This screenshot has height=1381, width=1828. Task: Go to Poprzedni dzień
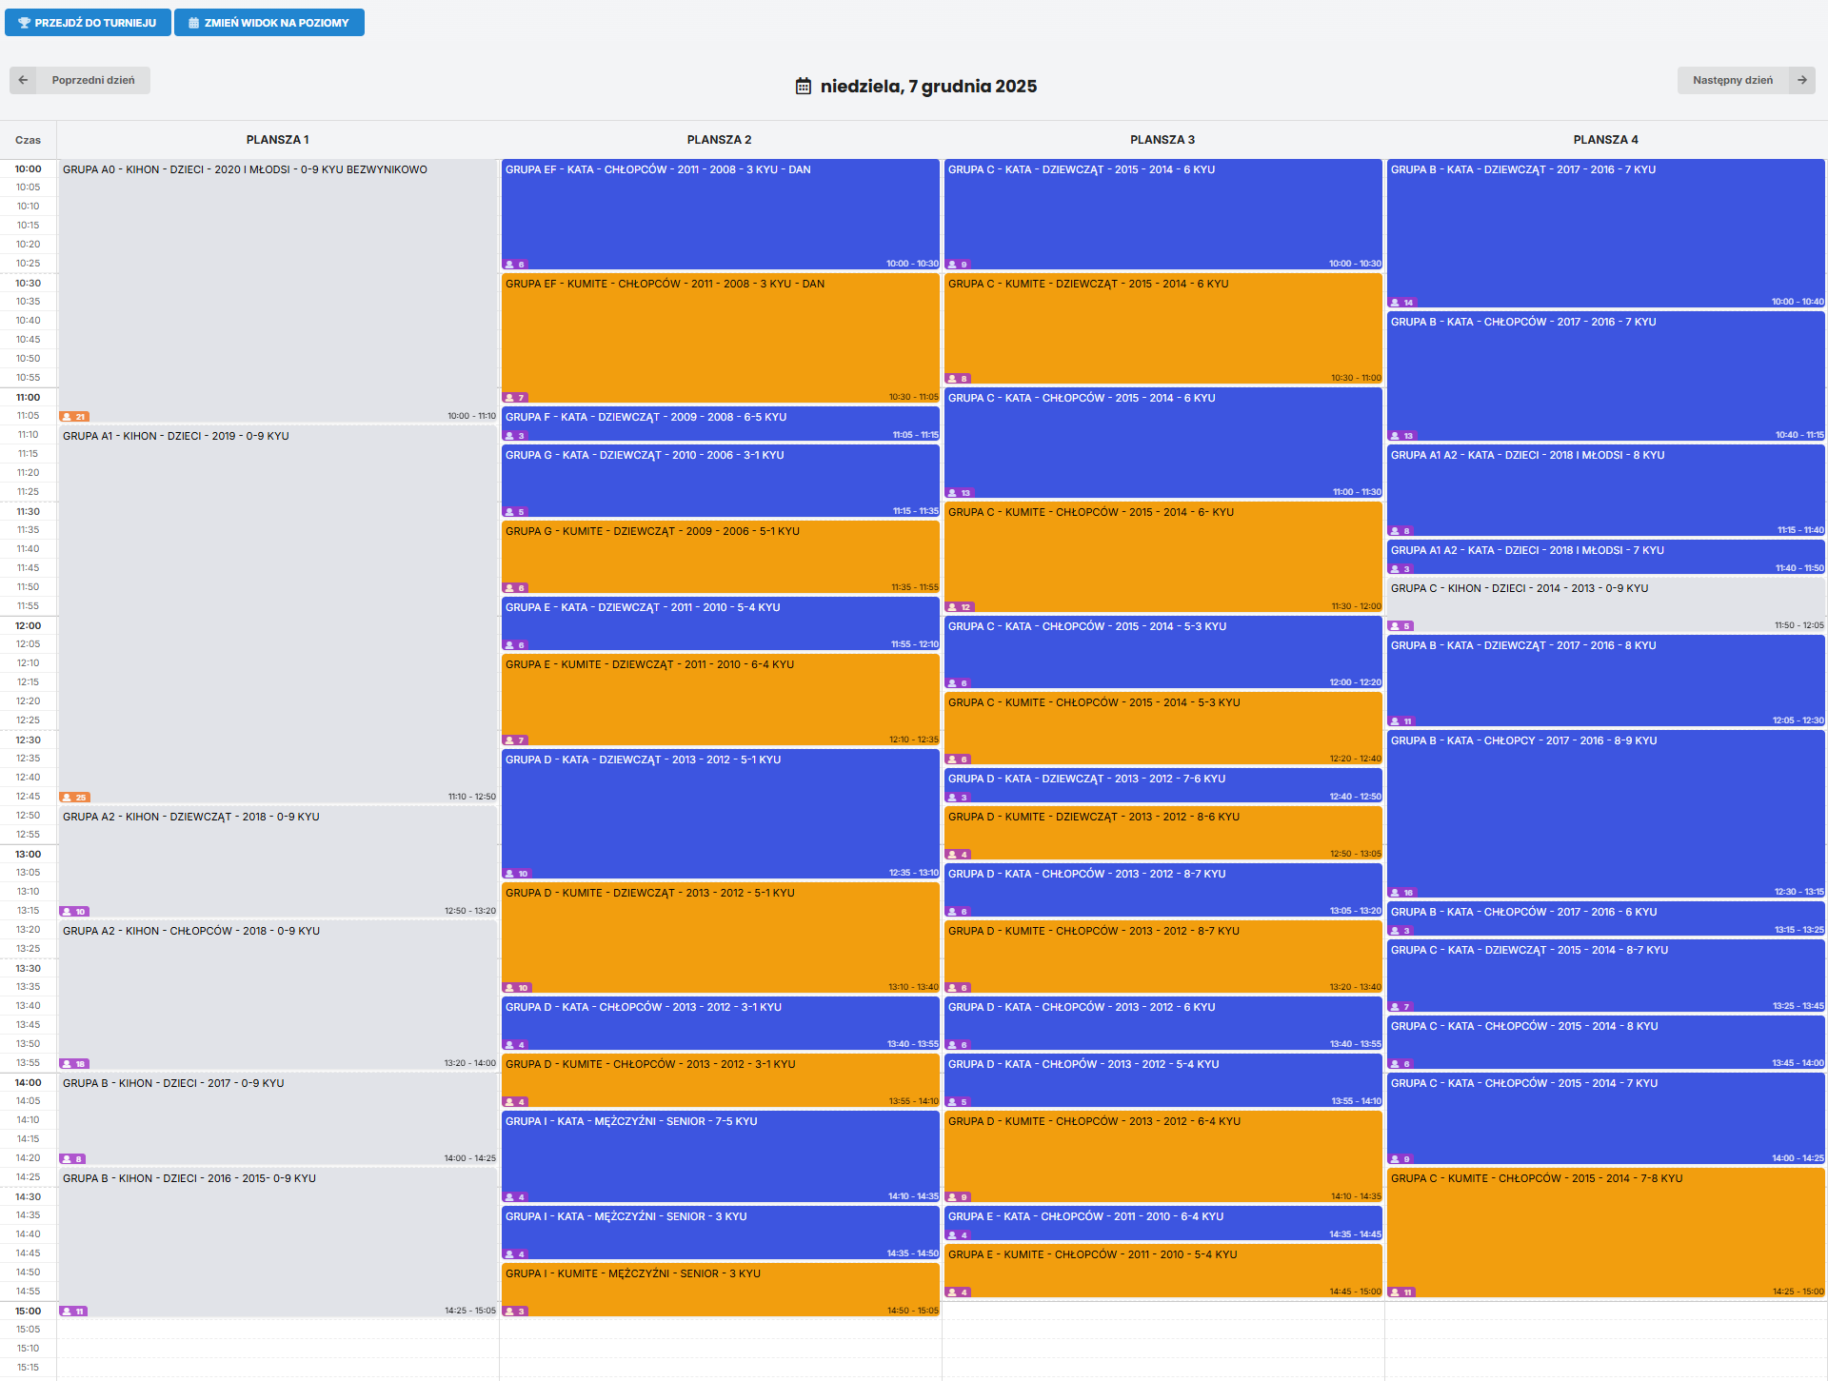click(80, 80)
